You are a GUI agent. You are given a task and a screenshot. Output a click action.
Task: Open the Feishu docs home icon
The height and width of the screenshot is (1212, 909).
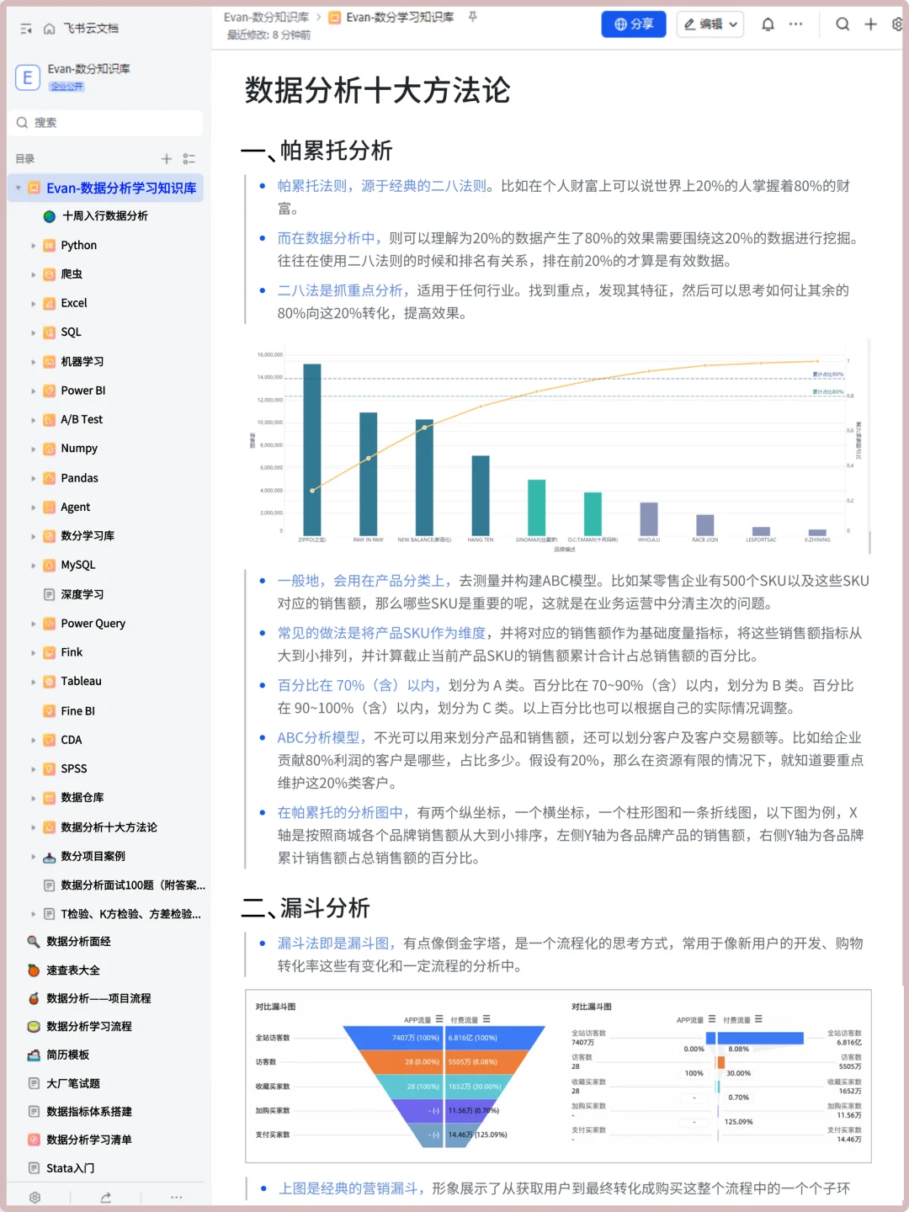click(49, 29)
